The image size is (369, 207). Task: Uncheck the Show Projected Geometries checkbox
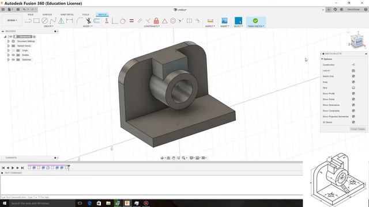[x=353, y=116]
